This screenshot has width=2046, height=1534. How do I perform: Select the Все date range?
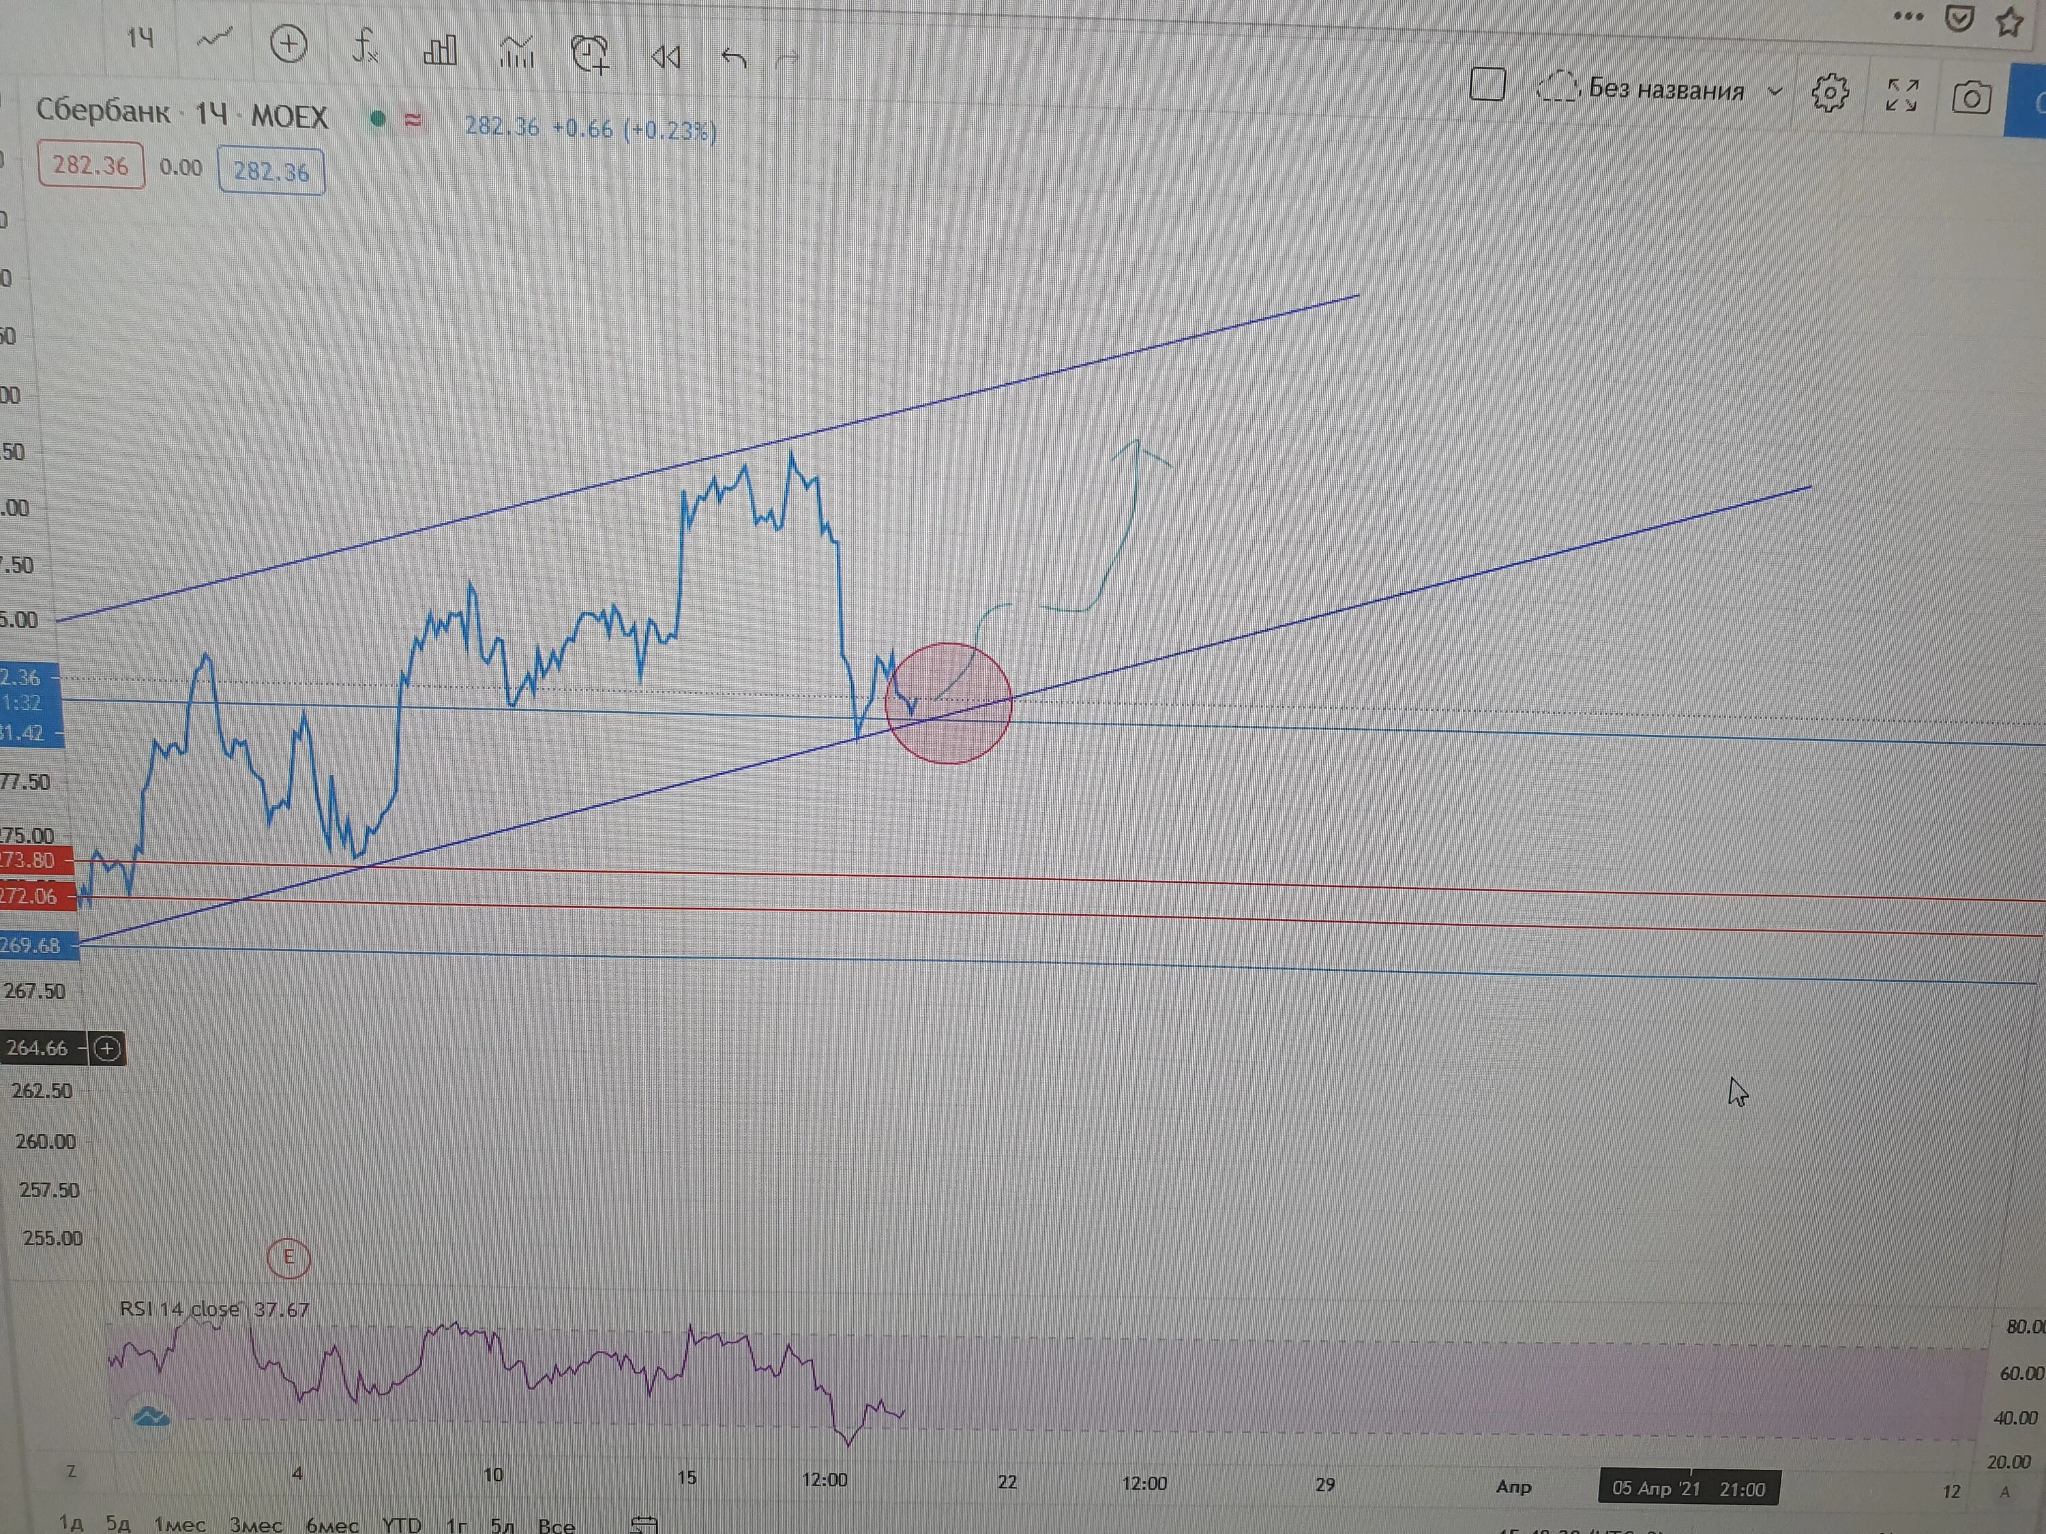pos(556,1526)
